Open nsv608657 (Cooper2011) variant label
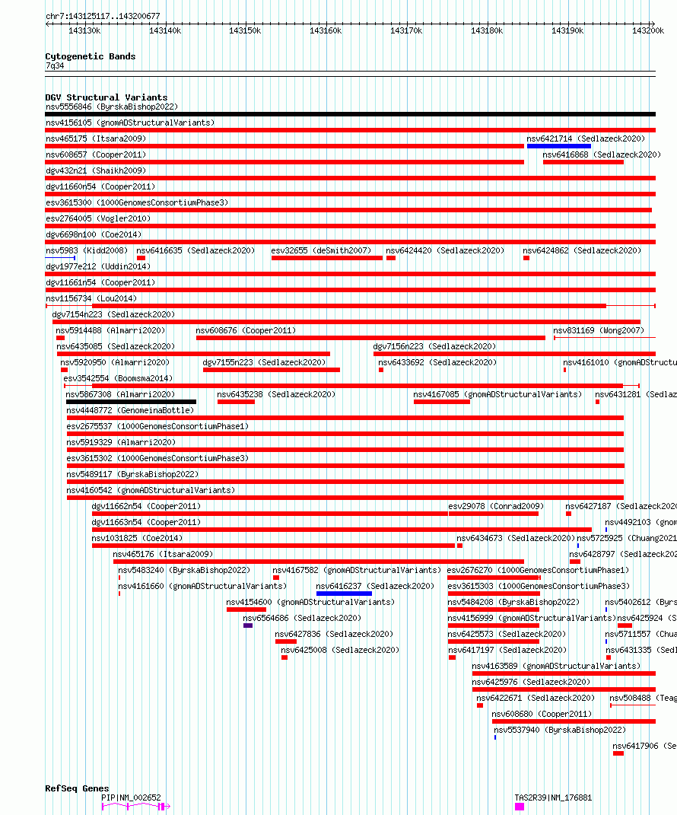 click(96, 155)
